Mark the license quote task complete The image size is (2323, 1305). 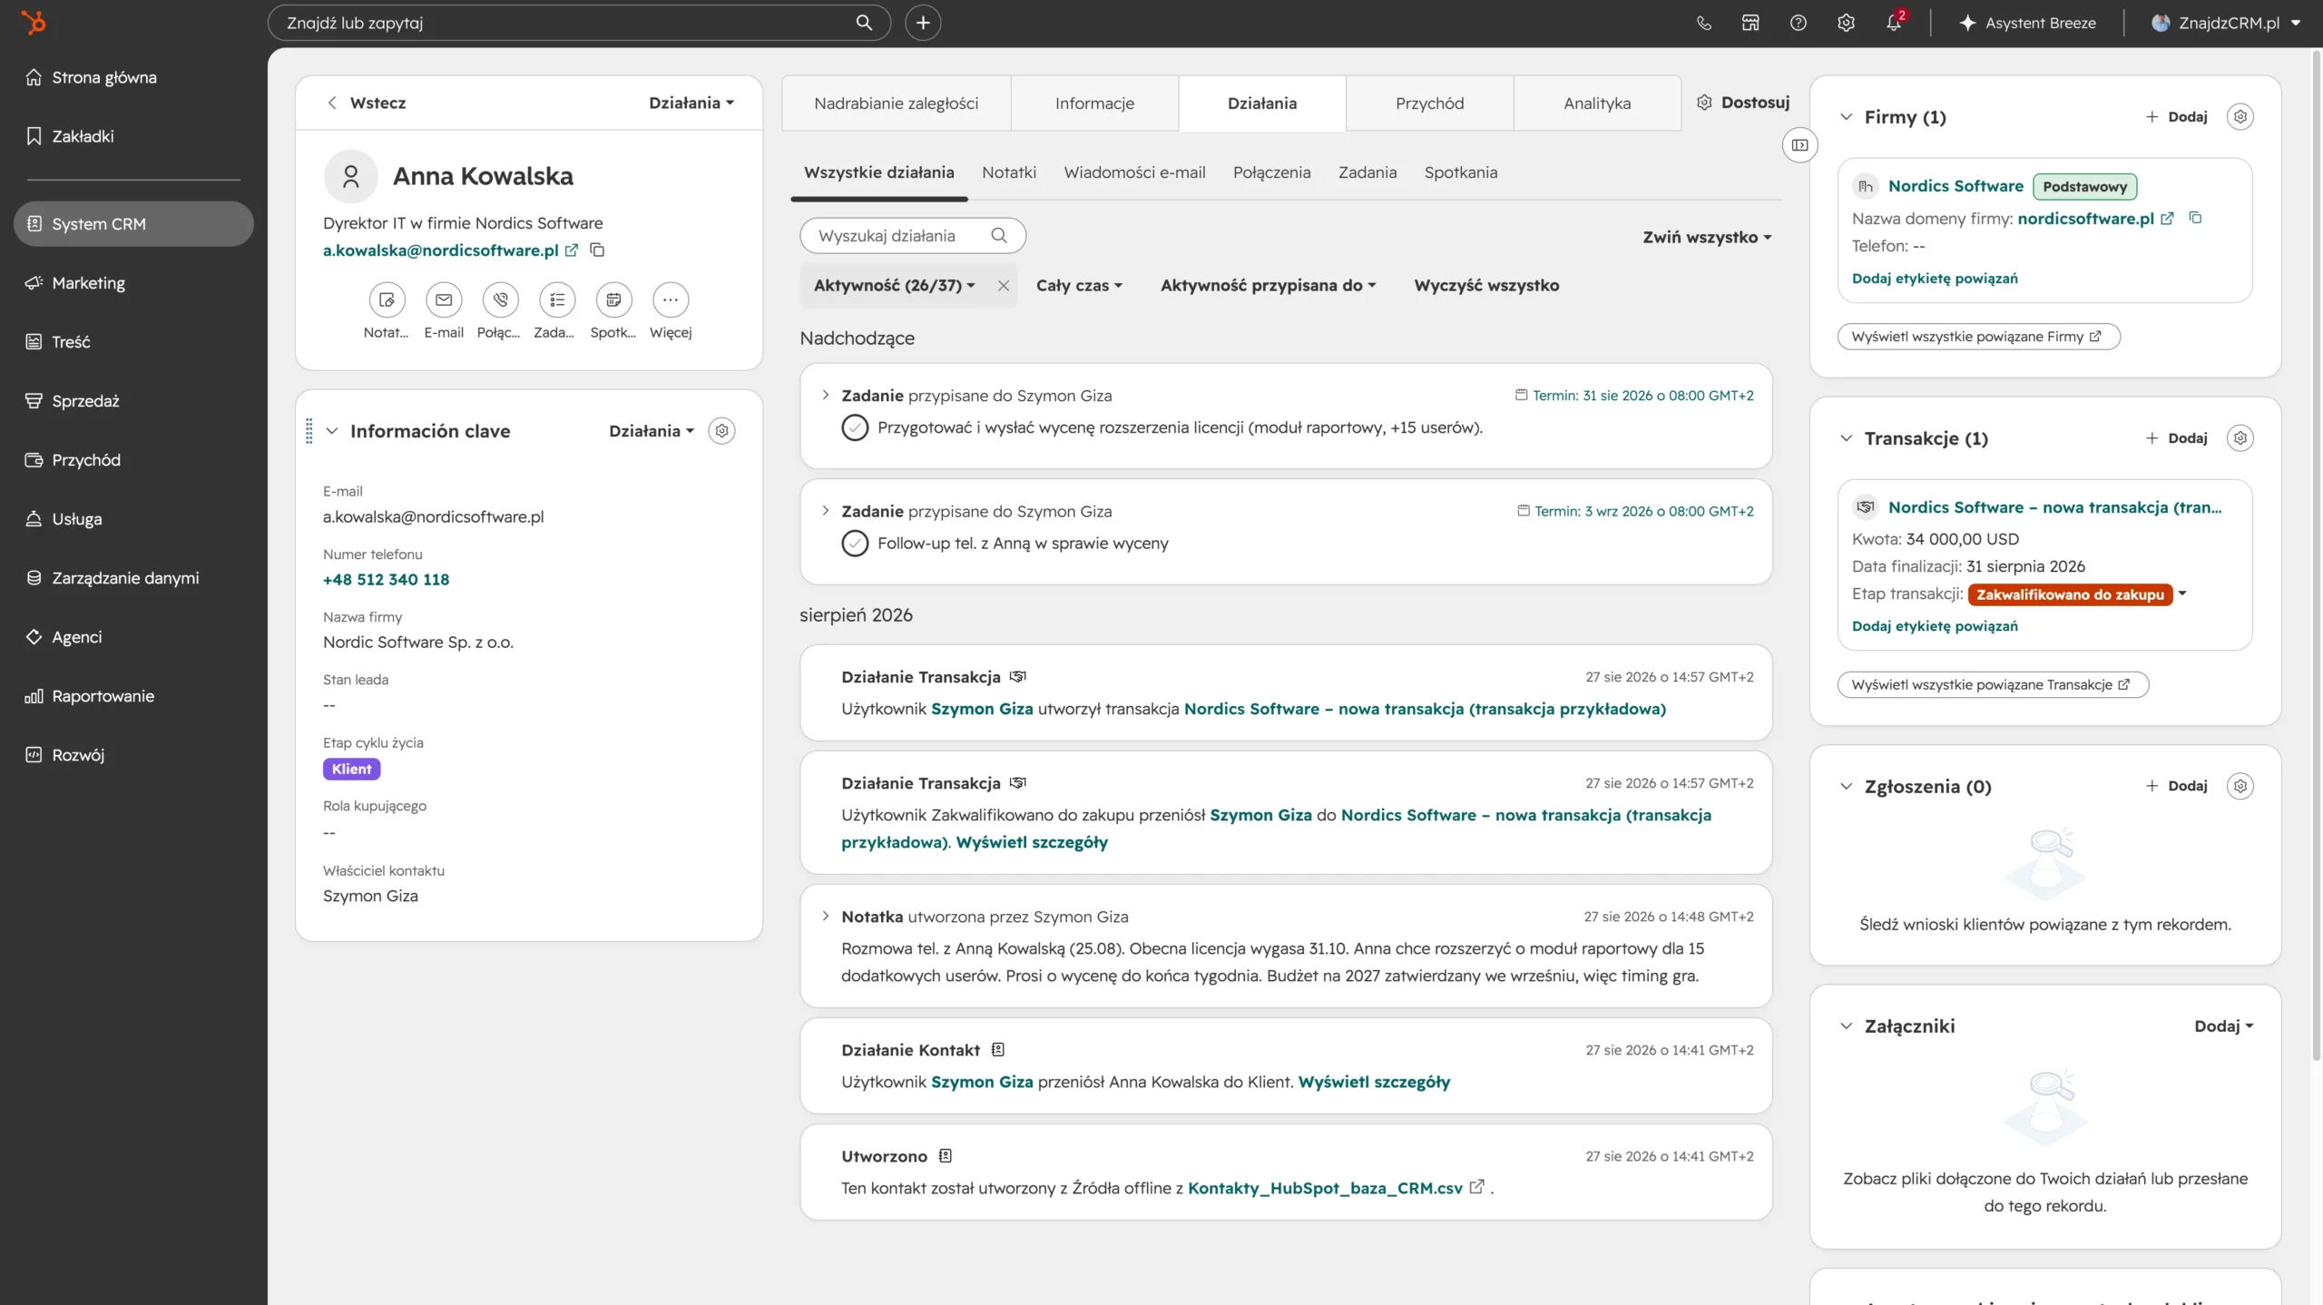tap(855, 427)
